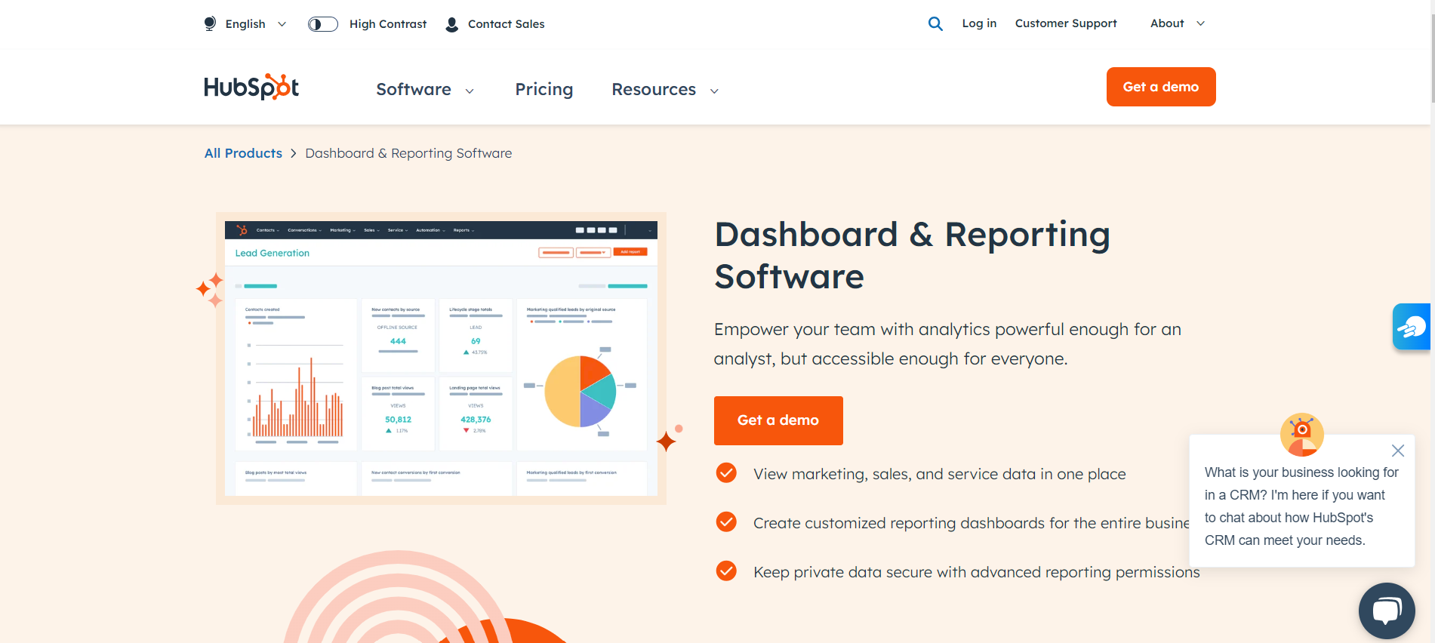1435x643 pixels.
Task: Click the Log in link
Action: click(979, 23)
